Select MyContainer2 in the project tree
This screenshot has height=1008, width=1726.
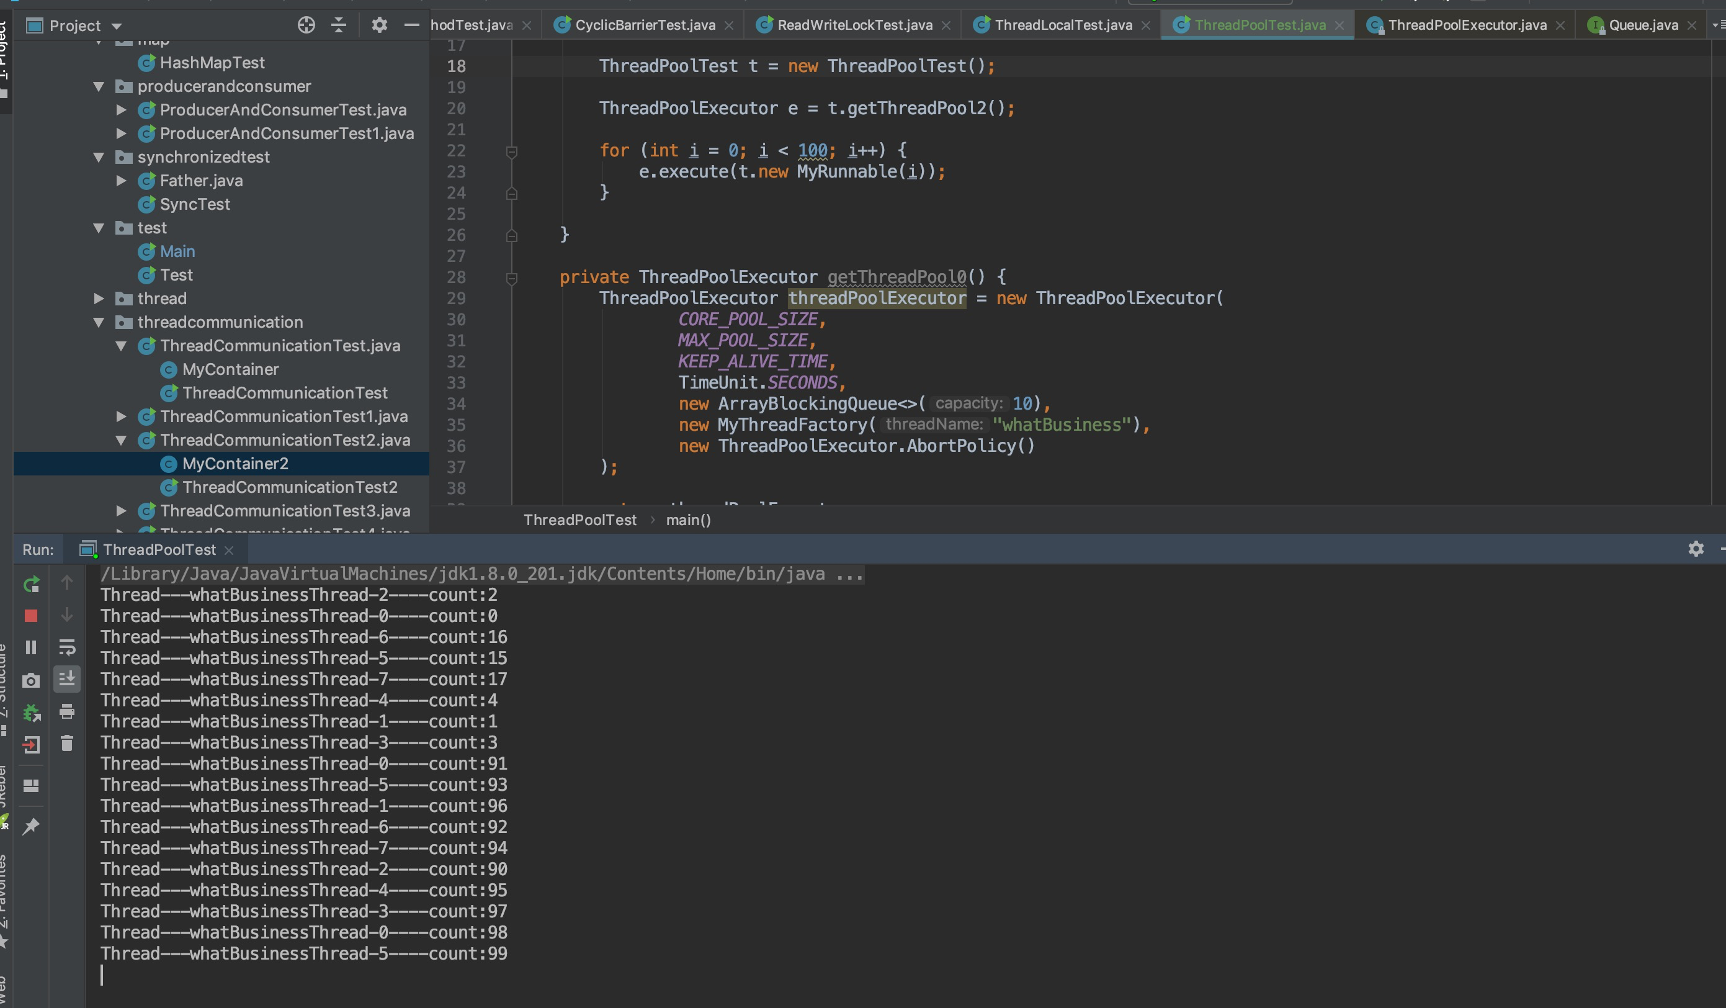[235, 464]
